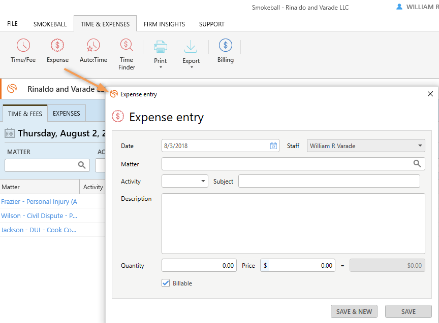The width and height of the screenshot is (439, 323).
Task: Click the Subject text field
Action: (329, 181)
